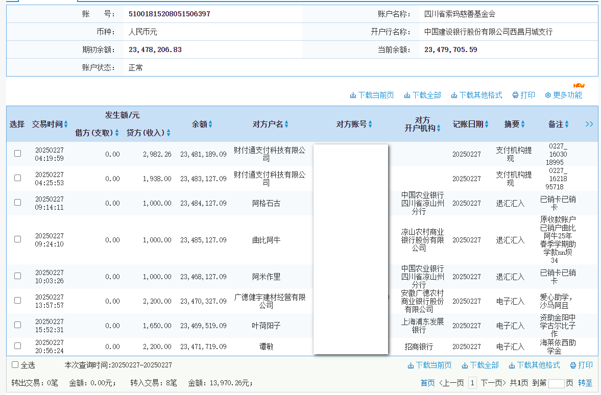601x395 pixels.
Task: Click counterparty 阿米作里
Action: pyautogui.click(x=266, y=277)
